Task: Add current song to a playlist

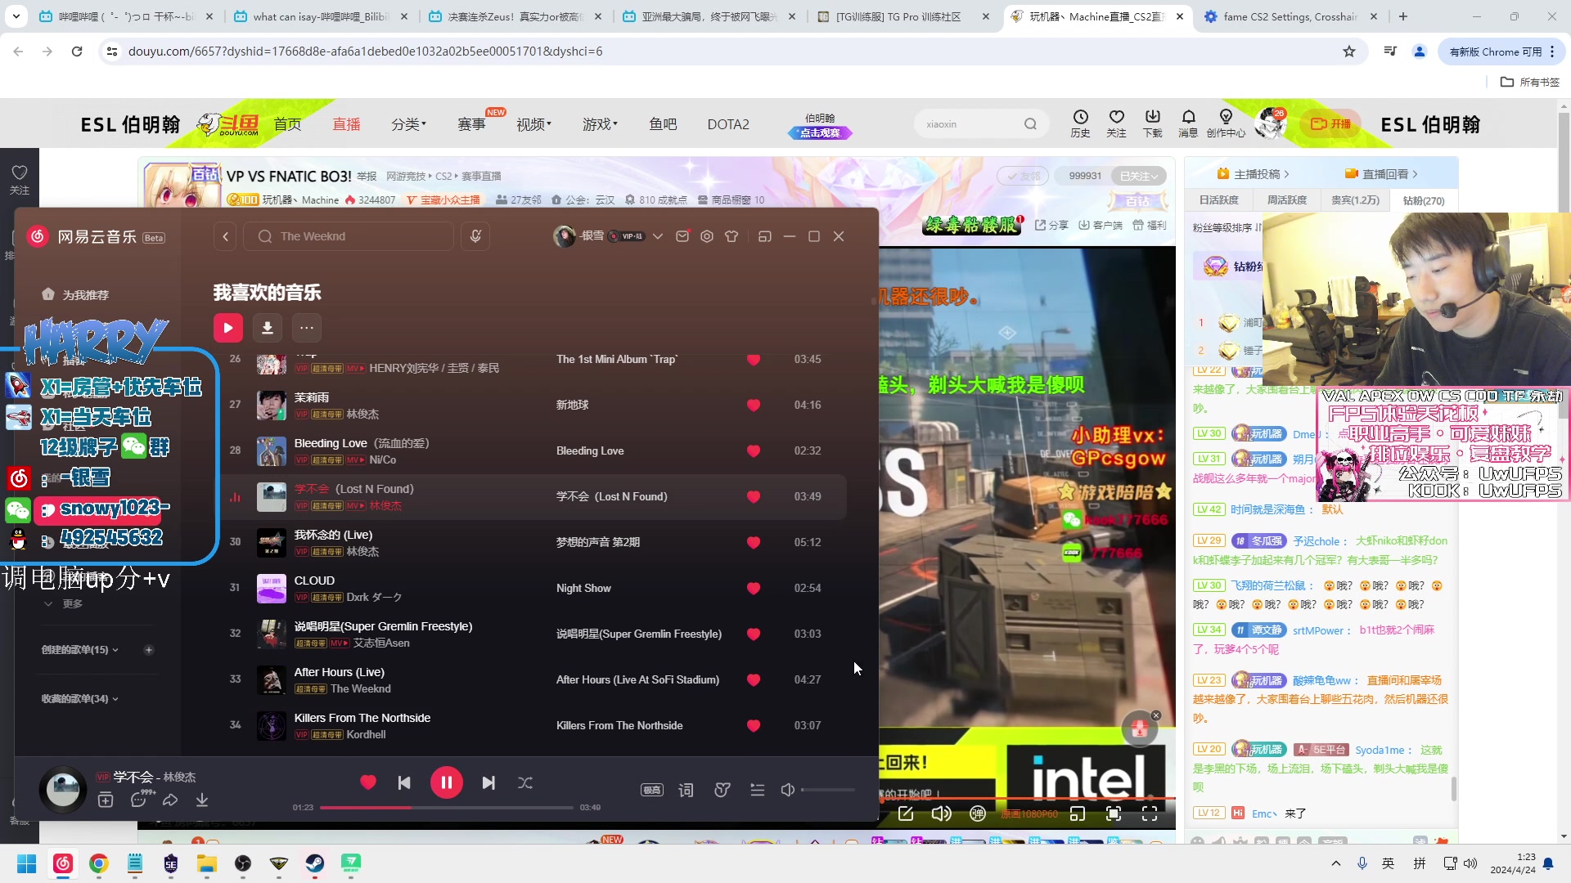Action: tap(106, 800)
